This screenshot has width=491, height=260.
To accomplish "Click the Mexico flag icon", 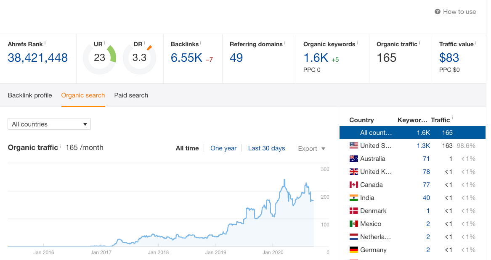I will coord(353,224).
